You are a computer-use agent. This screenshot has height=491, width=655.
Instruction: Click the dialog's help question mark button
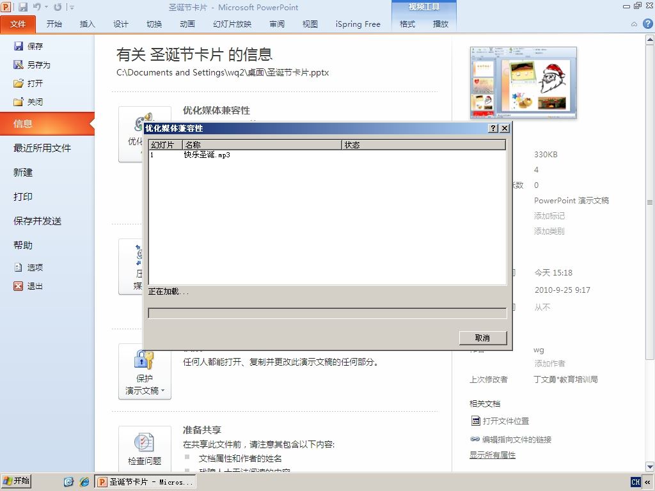pos(493,128)
